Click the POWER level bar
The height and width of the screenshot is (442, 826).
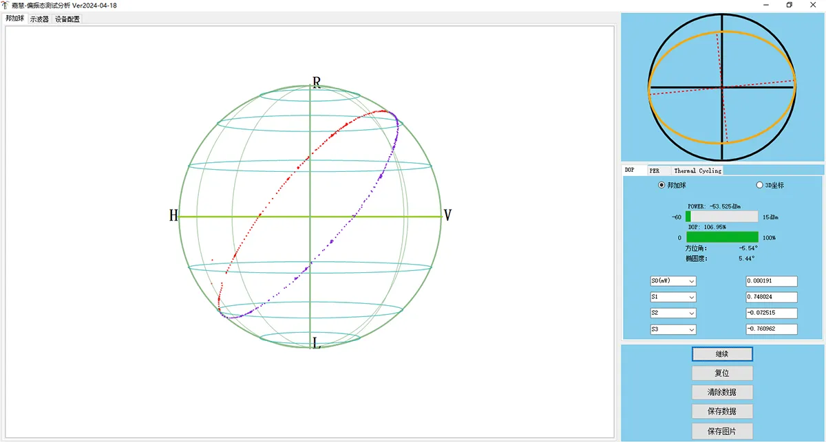721,217
